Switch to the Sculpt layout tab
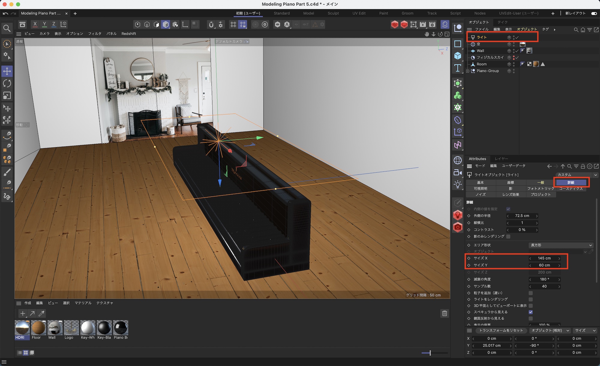The width and height of the screenshot is (600, 366). [x=333, y=13]
